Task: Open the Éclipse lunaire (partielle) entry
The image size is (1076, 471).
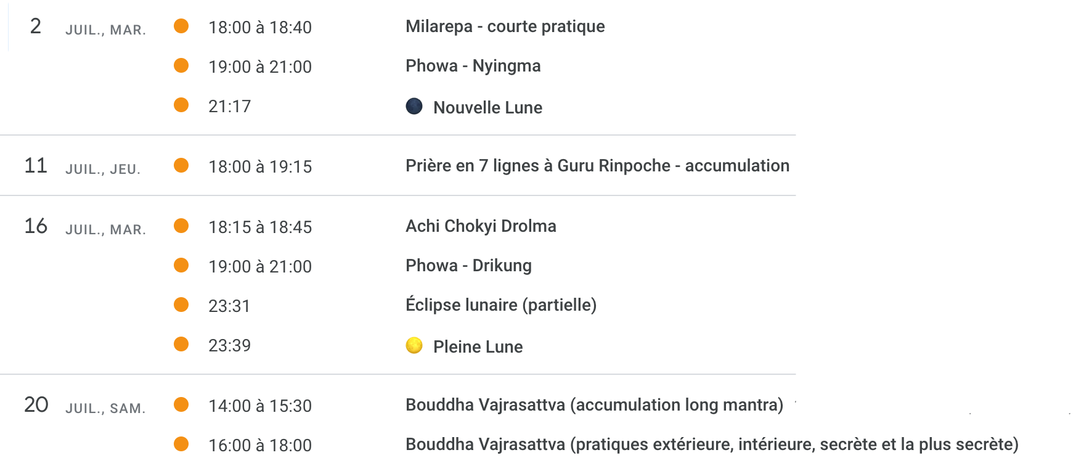Action: coord(500,305)
